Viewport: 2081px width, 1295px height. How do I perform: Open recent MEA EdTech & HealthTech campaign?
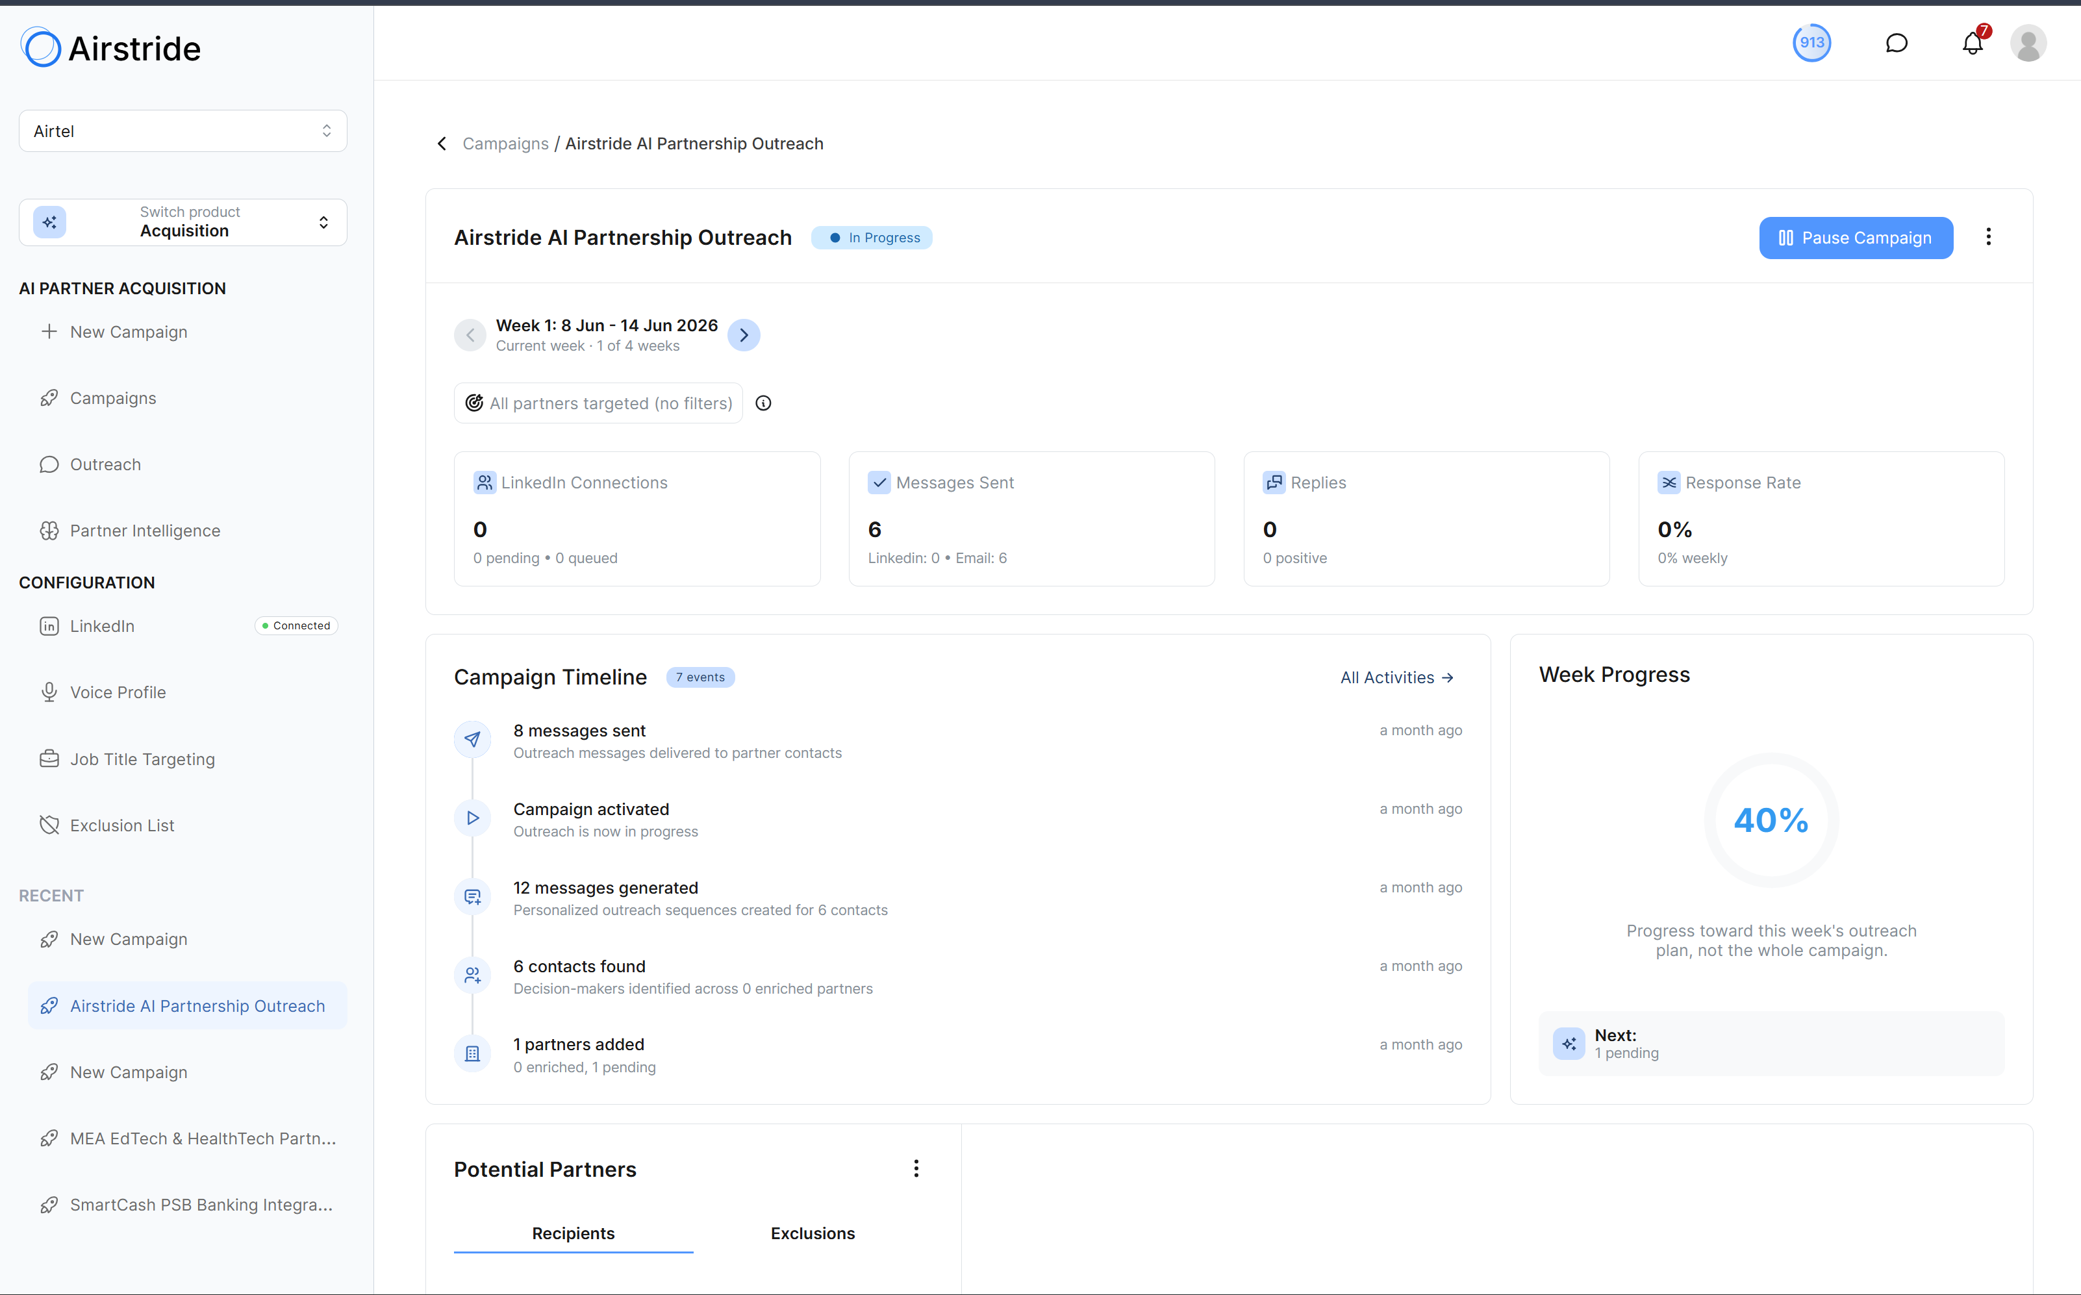pos(188,1138)
